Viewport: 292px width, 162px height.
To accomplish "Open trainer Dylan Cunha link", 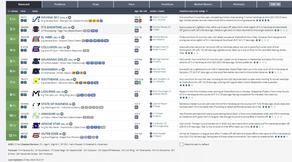I will (159, 49).
